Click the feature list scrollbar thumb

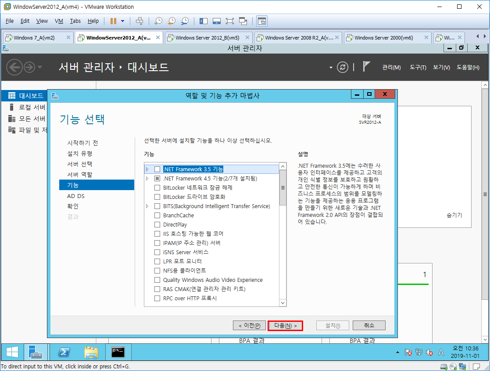(x=283, y=187)
